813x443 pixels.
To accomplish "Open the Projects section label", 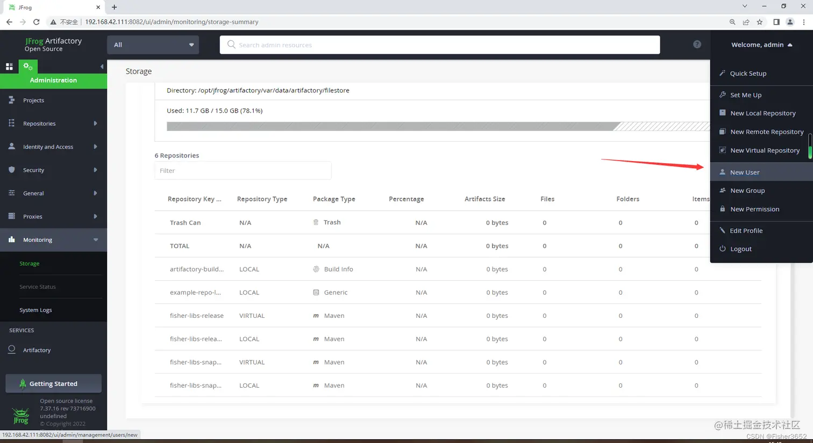I will 33,100.
